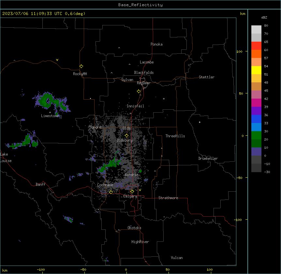
Task: Click the Airdrie label
Action: click(132, 175)
